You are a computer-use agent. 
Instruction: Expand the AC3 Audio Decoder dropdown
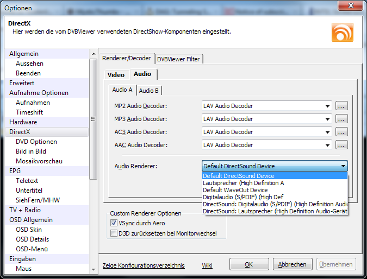327,132
